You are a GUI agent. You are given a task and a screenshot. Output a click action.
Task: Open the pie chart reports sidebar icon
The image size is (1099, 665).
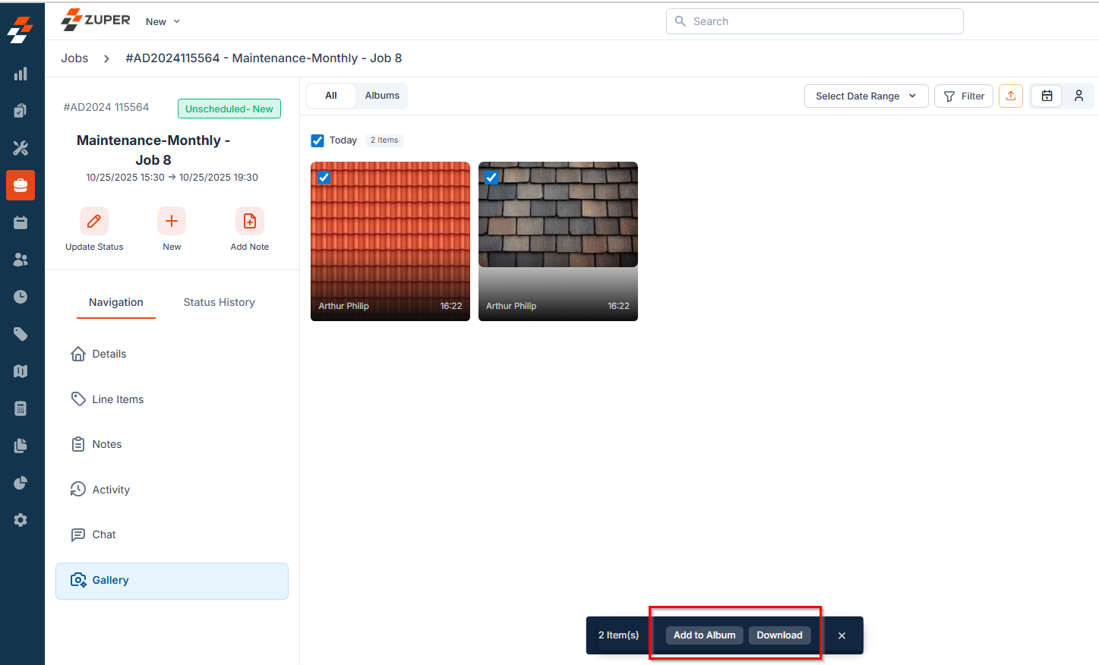[21, 483]
